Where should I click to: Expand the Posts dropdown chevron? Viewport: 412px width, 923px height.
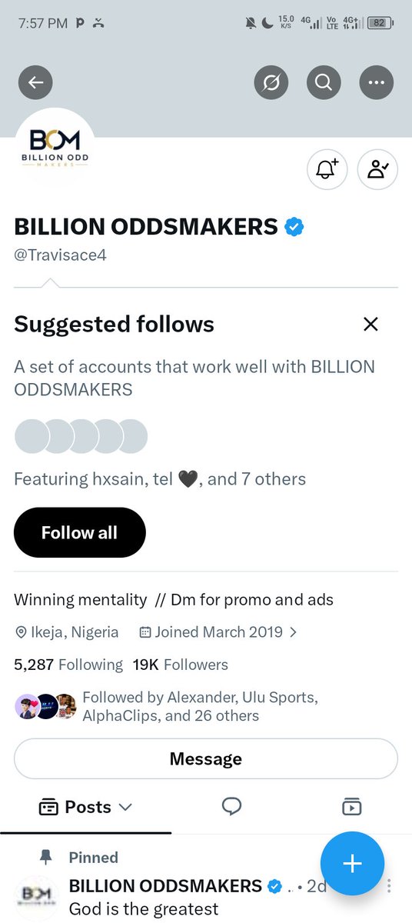[126, 807]
